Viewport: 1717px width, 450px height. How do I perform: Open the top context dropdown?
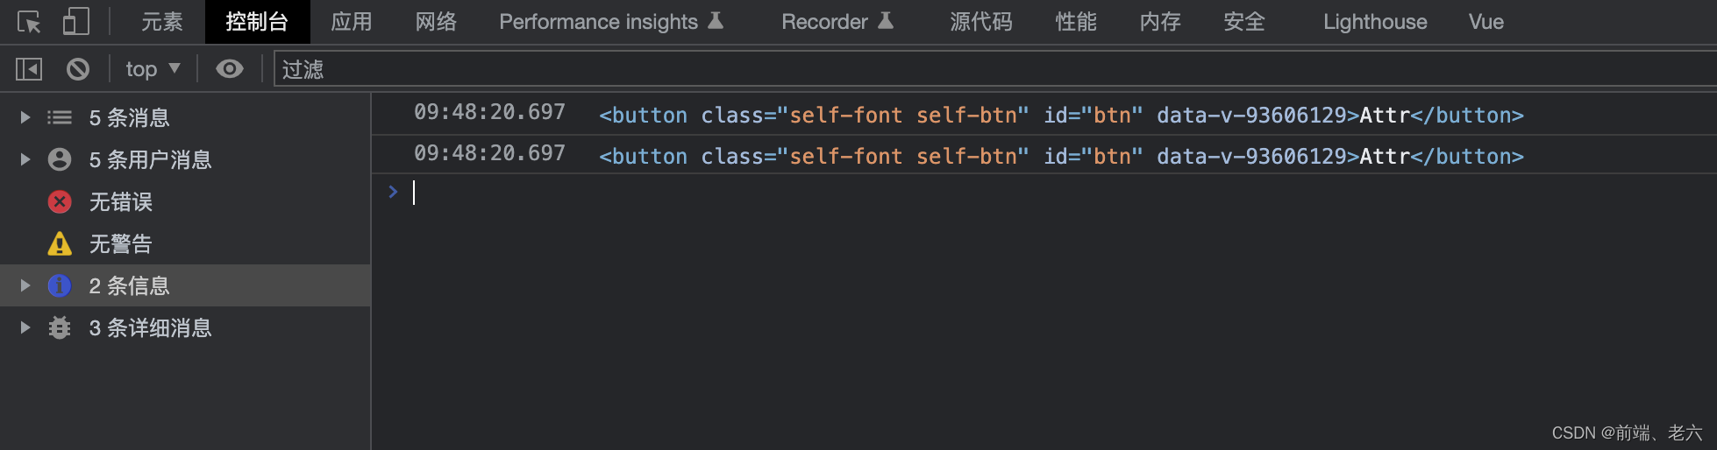tap(153, 69)
